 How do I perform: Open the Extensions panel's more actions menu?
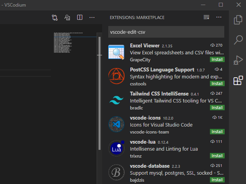219,17
